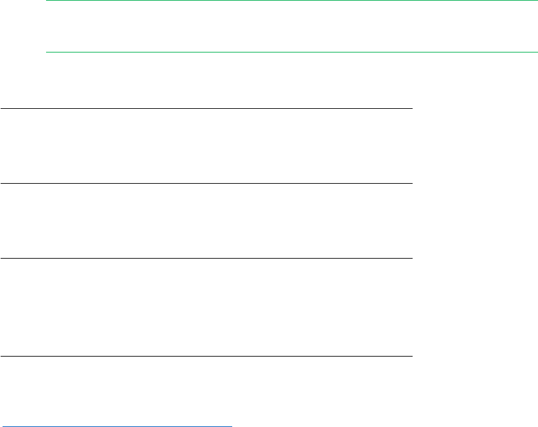
Task: Click the first black horizontal rule
Action: [x=206, y=109]
